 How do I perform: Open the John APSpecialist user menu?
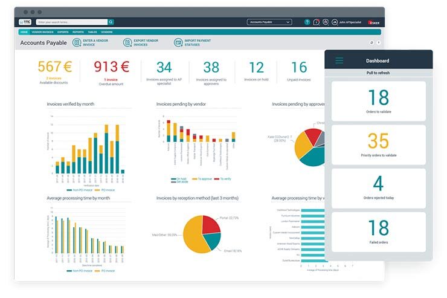[346, 22]
